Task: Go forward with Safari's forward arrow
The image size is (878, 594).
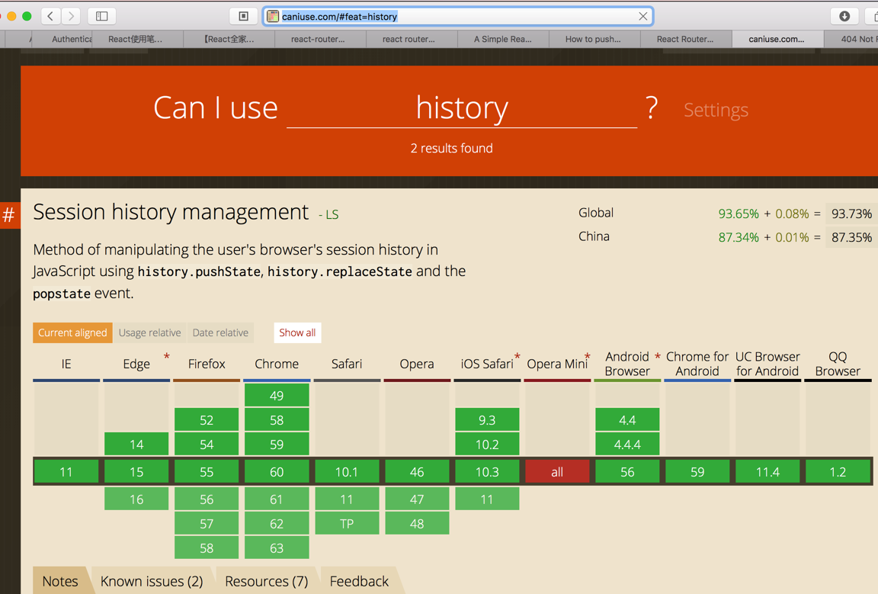Action: [71, 16]
